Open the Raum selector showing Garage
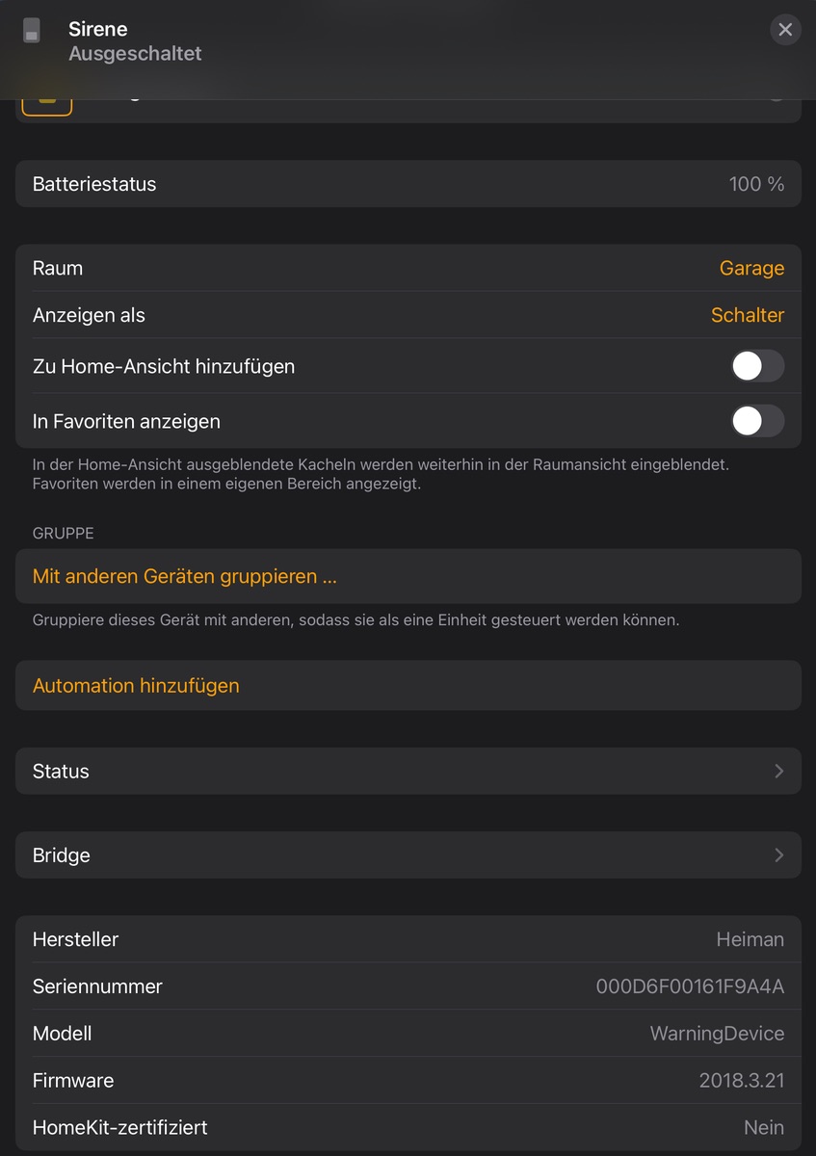The image size is (816, 1156). pos(751,268)
